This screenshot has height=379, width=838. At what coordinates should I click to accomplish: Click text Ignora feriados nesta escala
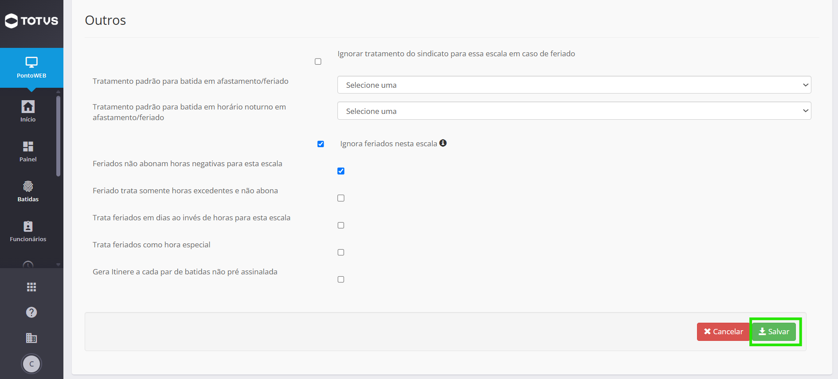[388, 144]
